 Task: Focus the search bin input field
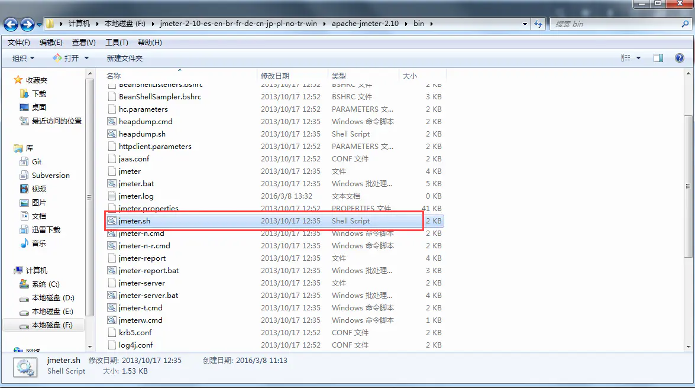[615, 24]
